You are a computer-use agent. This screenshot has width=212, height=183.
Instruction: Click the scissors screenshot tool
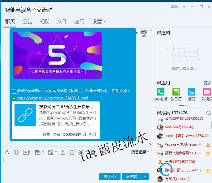click(x=81, y=152)
